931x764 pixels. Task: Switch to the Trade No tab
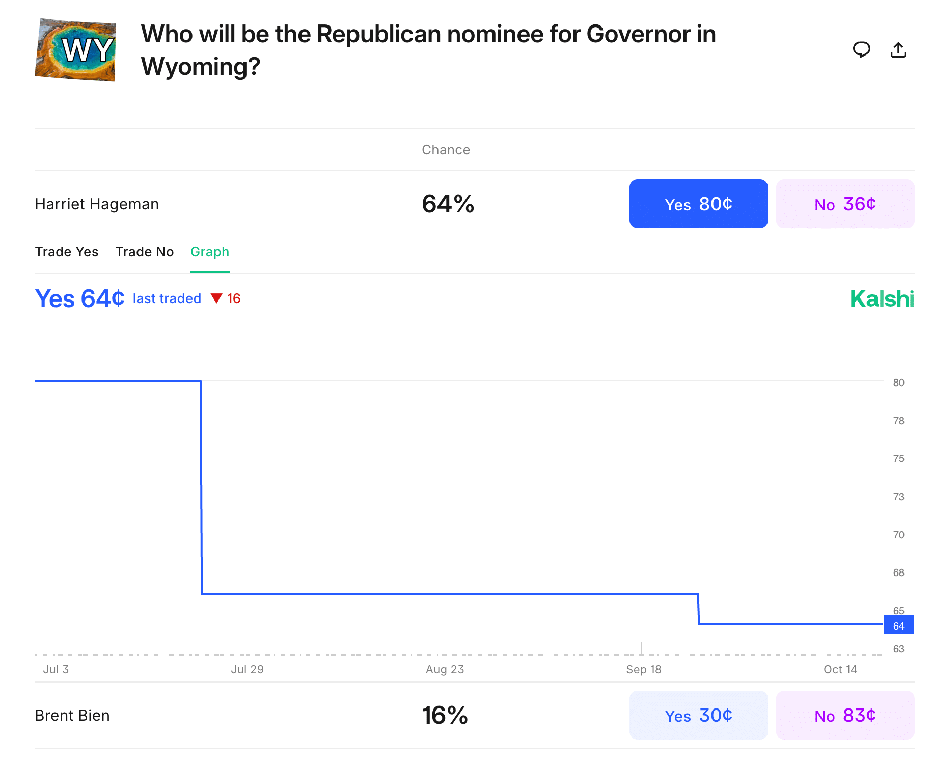[145, 252]
